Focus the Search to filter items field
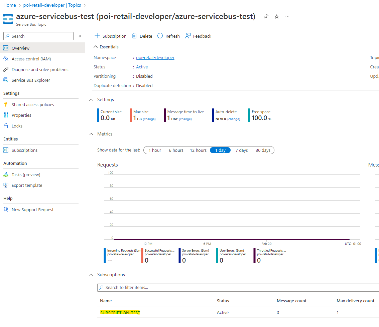The height and width of the screenshot is (327, 379). (238, 287)
